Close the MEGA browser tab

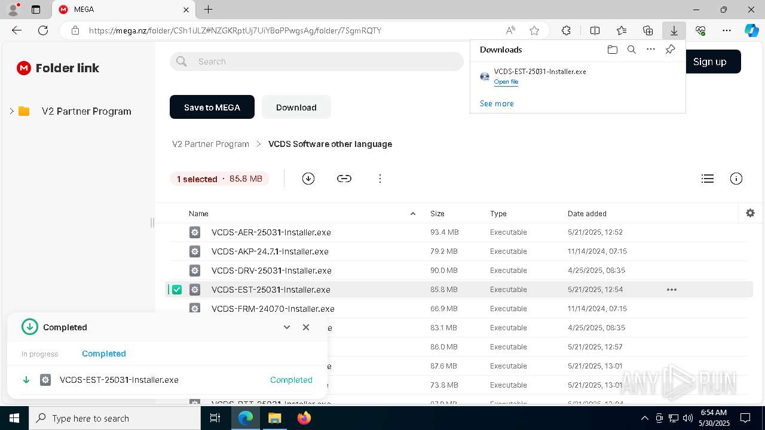[186, 10]
